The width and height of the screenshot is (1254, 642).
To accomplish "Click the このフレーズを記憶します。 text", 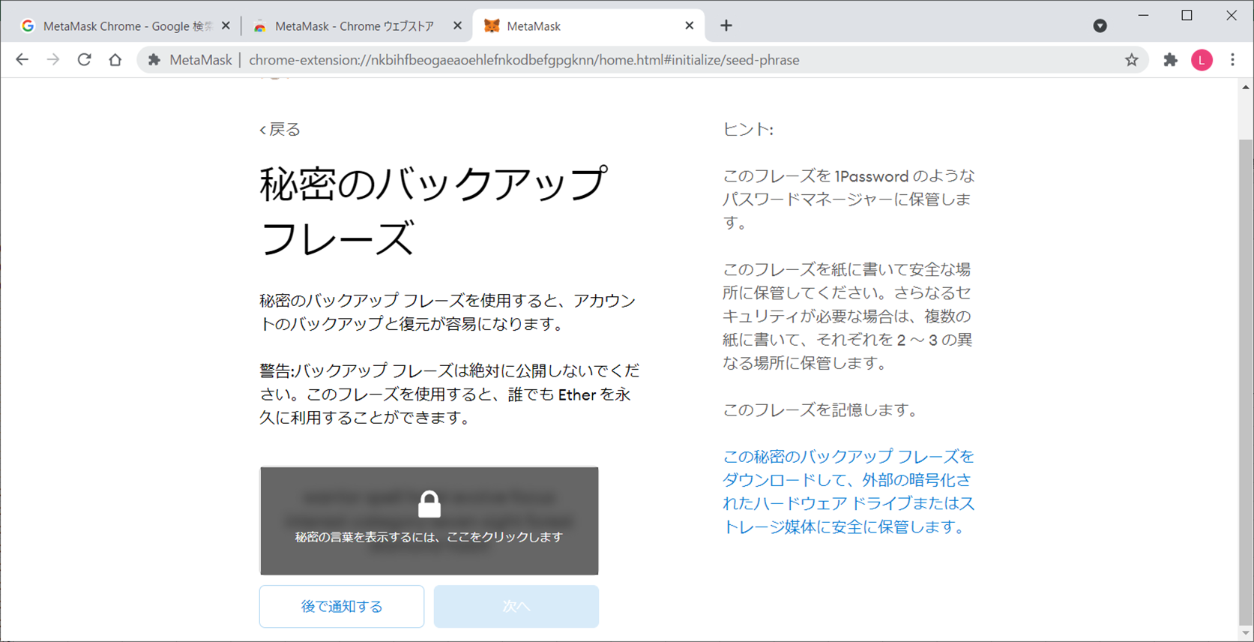I will 821,410.
